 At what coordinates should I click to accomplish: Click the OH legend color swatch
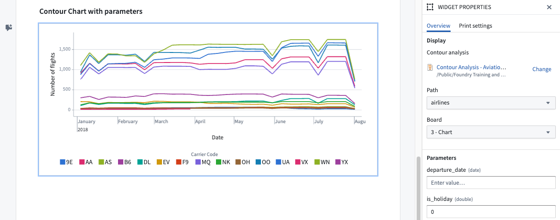[238, 162]
